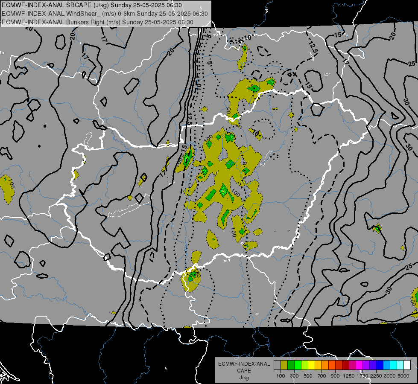The height and width of the screenshot is (384, 418).
Task: Click the 5000 legend tick label
Action: pos(403,376)
